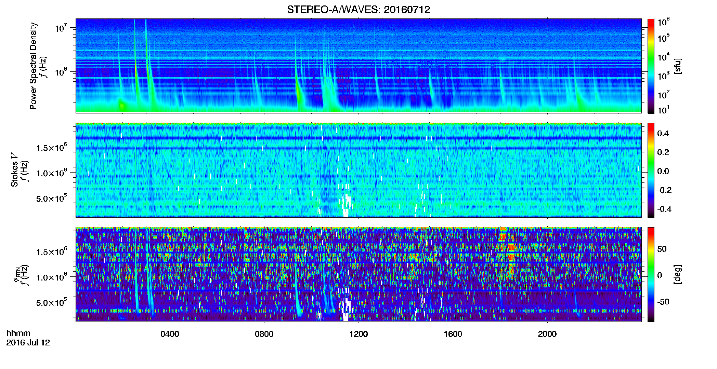The image size is (717, 369).
Task: Click the Stokes V axis label
Action: click(15, 169)
